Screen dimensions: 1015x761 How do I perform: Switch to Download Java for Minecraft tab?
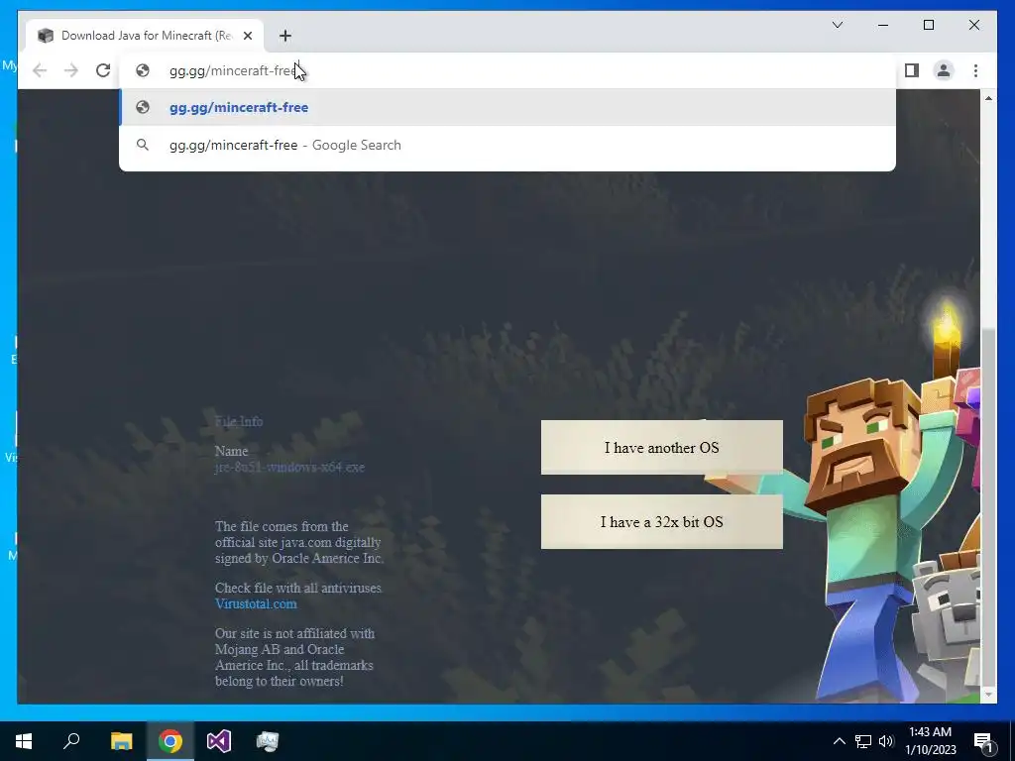(145, 36)
